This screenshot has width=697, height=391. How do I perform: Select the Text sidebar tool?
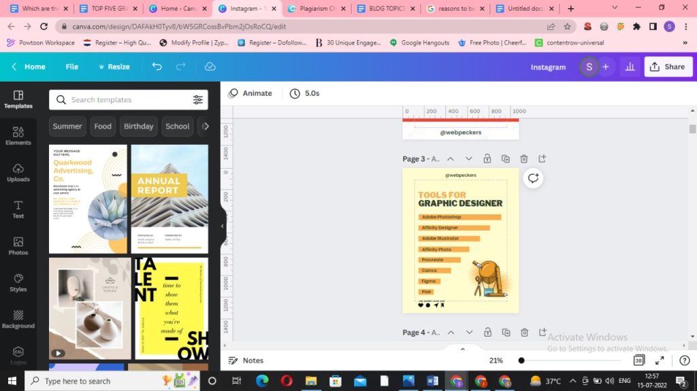pyautogui.click(x=18, y=209)
